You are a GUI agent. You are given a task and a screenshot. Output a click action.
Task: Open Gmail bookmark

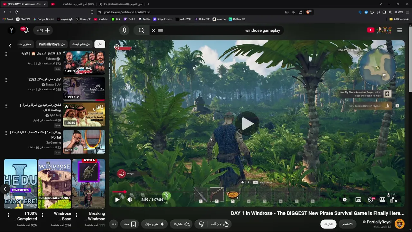(x=8, y=19)
